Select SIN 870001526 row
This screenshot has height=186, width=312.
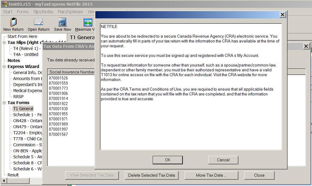pyautogui.click(x=58, y=78)
